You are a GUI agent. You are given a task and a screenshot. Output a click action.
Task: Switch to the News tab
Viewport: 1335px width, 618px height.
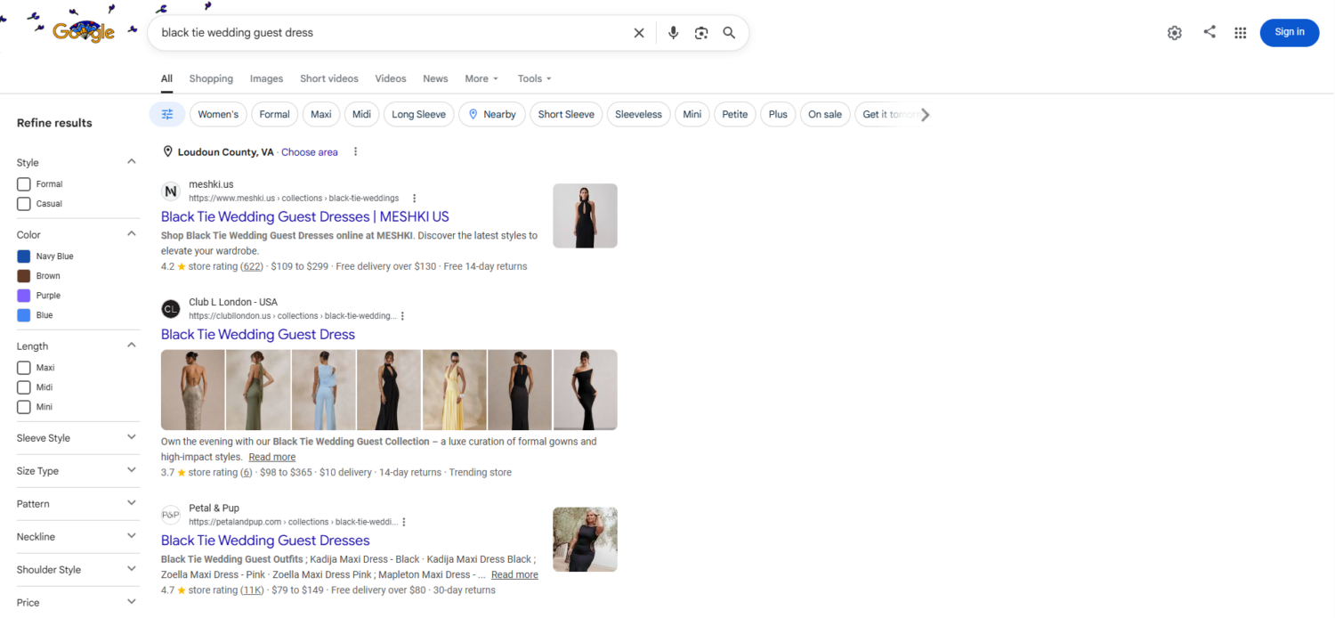435,78
